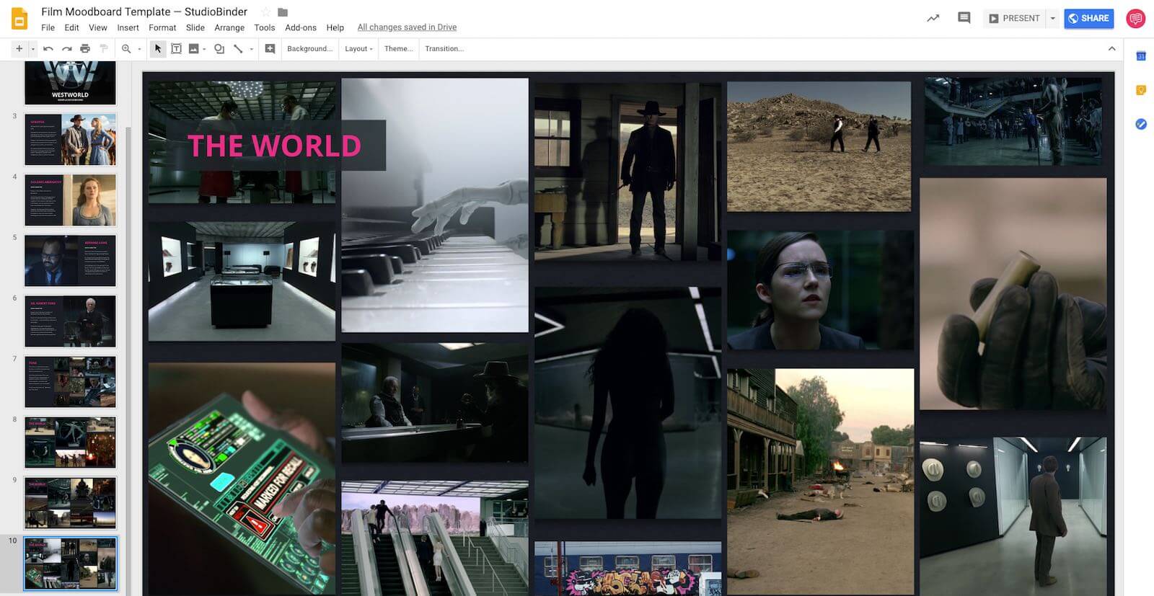Click the move to folder icon
Screen dimensions: 1154x596
click(x=283, y=12)
